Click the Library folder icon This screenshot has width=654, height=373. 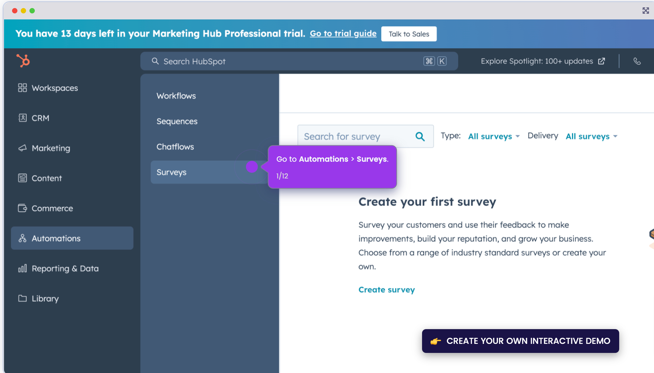pos(22,298)
